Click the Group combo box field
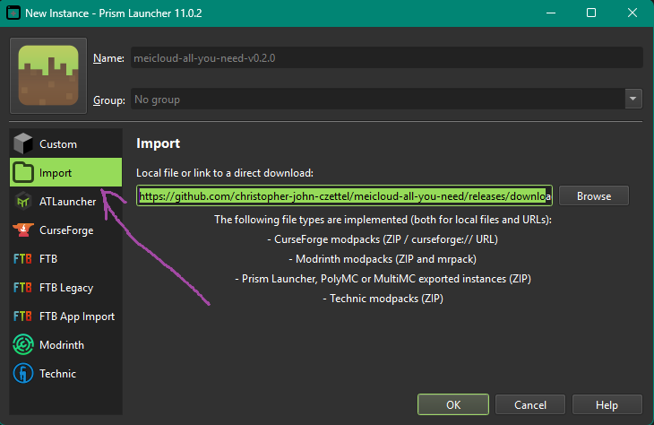The width and height of the screenshot is (654, 425). [387, 99]
